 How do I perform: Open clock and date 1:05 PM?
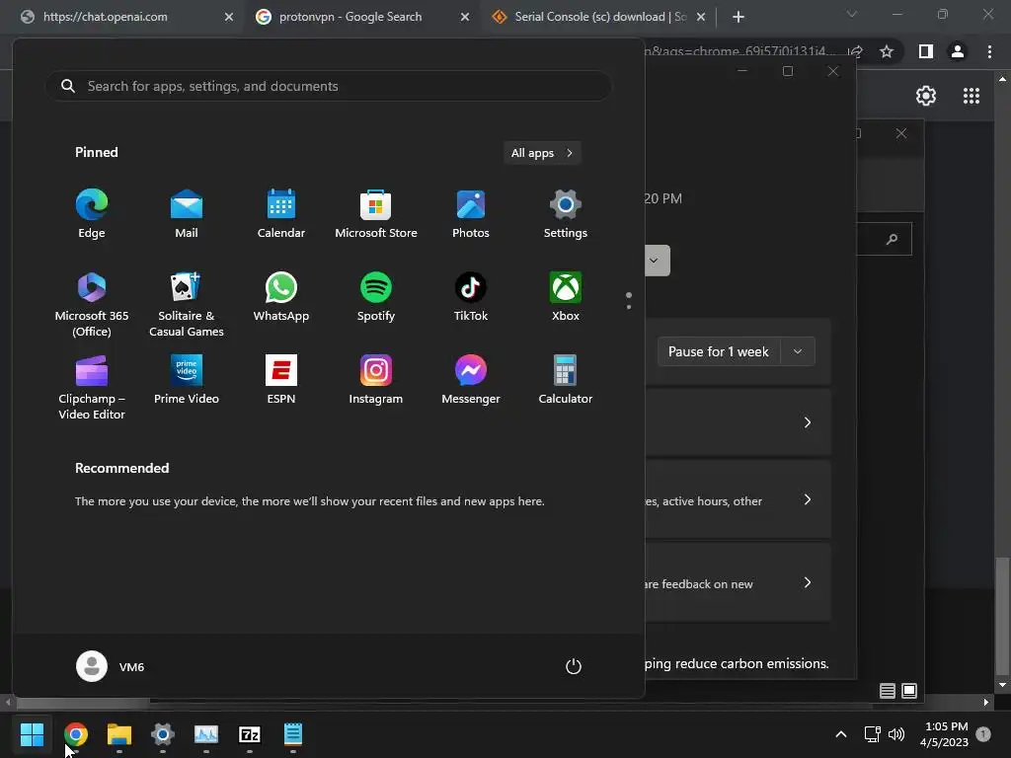944,734
